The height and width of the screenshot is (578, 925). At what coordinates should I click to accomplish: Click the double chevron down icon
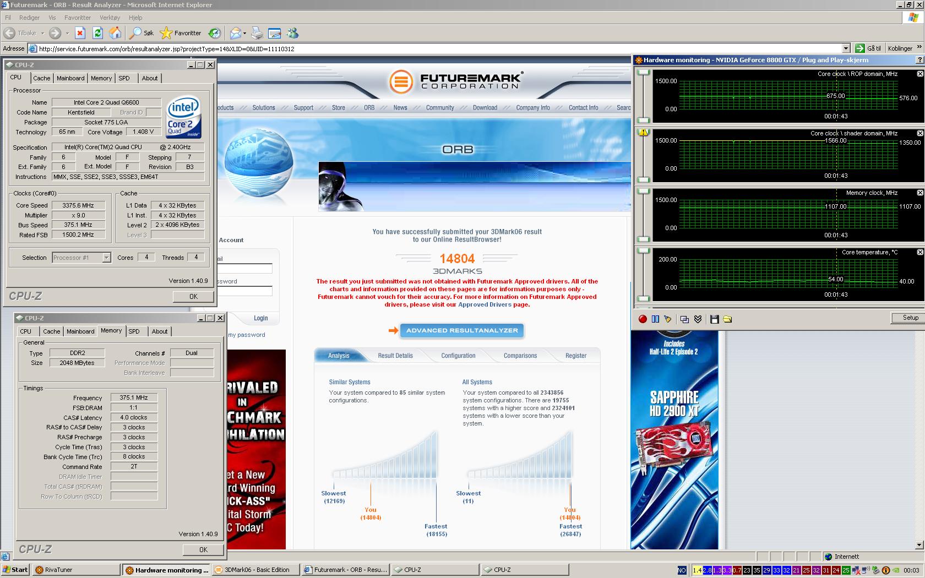698,319
